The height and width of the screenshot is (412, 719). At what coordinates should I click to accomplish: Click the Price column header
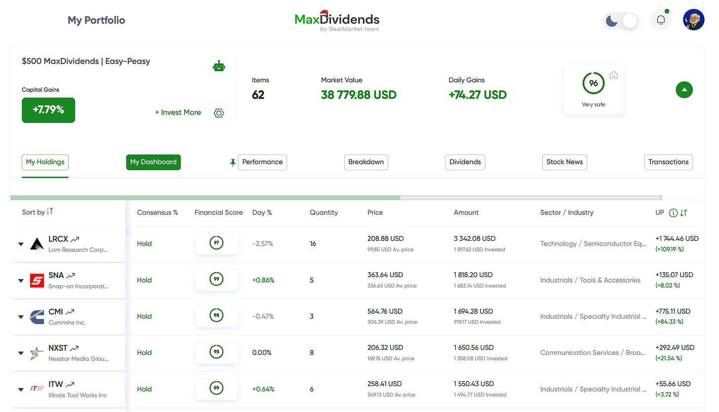coord(375,213)
